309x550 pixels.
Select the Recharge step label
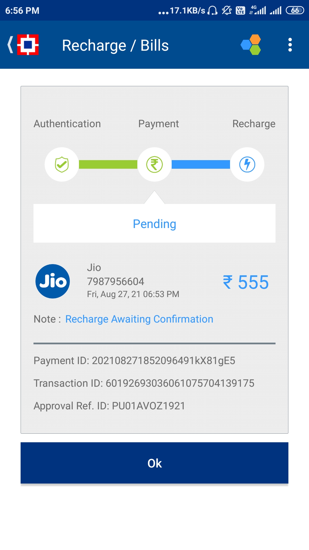pos(254,124)
